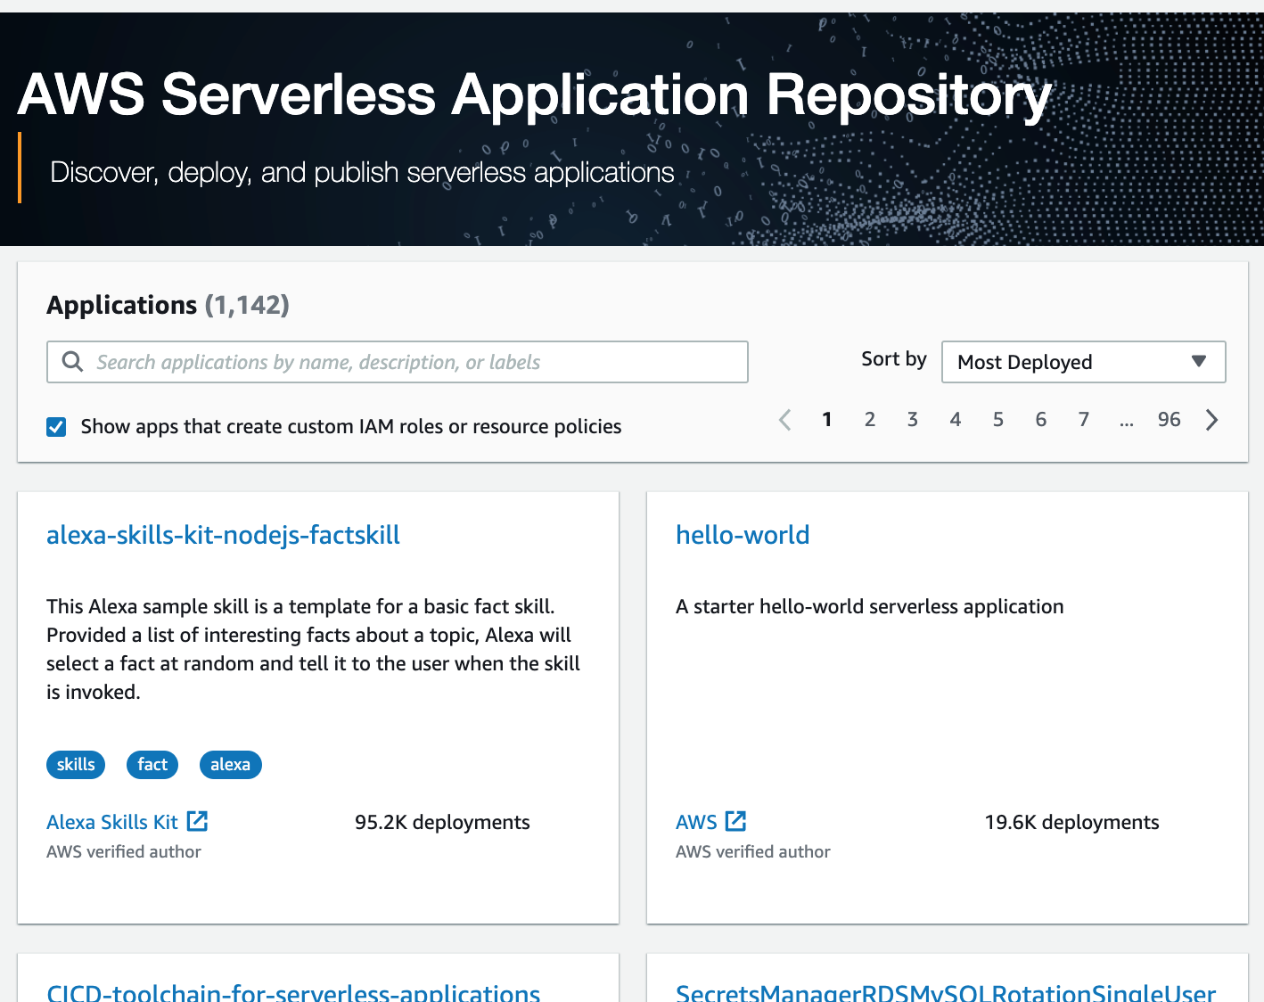Viewport: 1264px width, 1002px height.
Task: Jump to last page 96
Action: coord(1170,420)
